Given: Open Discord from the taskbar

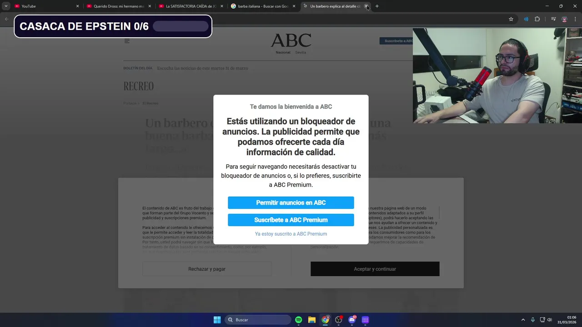Looking at the screenshot, I should point(352,320).
